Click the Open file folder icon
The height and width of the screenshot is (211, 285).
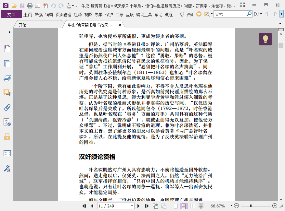tap(14, 6)
